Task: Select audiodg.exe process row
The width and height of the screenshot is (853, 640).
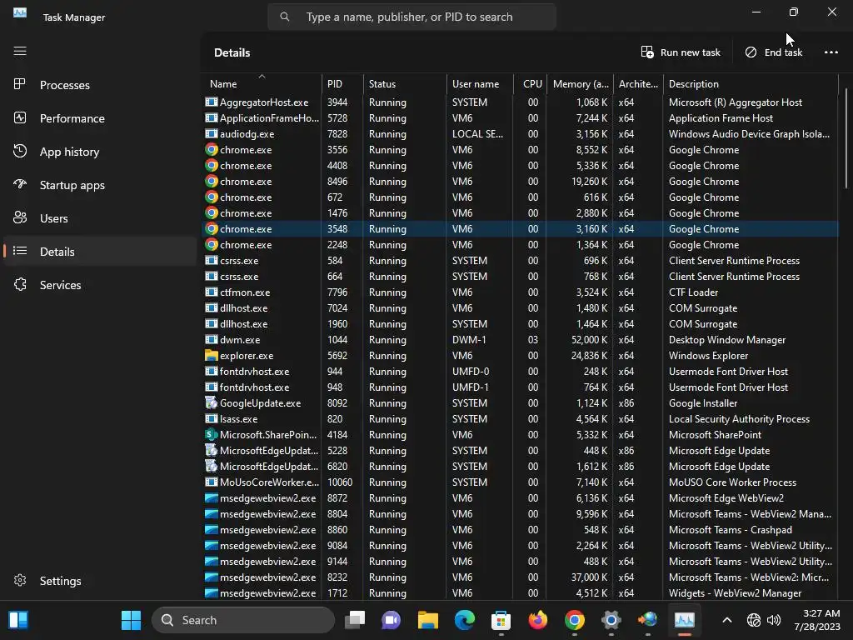Action: coord(520,134)
